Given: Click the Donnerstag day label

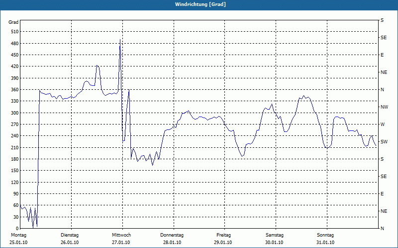Looking at the screenshot, I should [x=172, y=235].
